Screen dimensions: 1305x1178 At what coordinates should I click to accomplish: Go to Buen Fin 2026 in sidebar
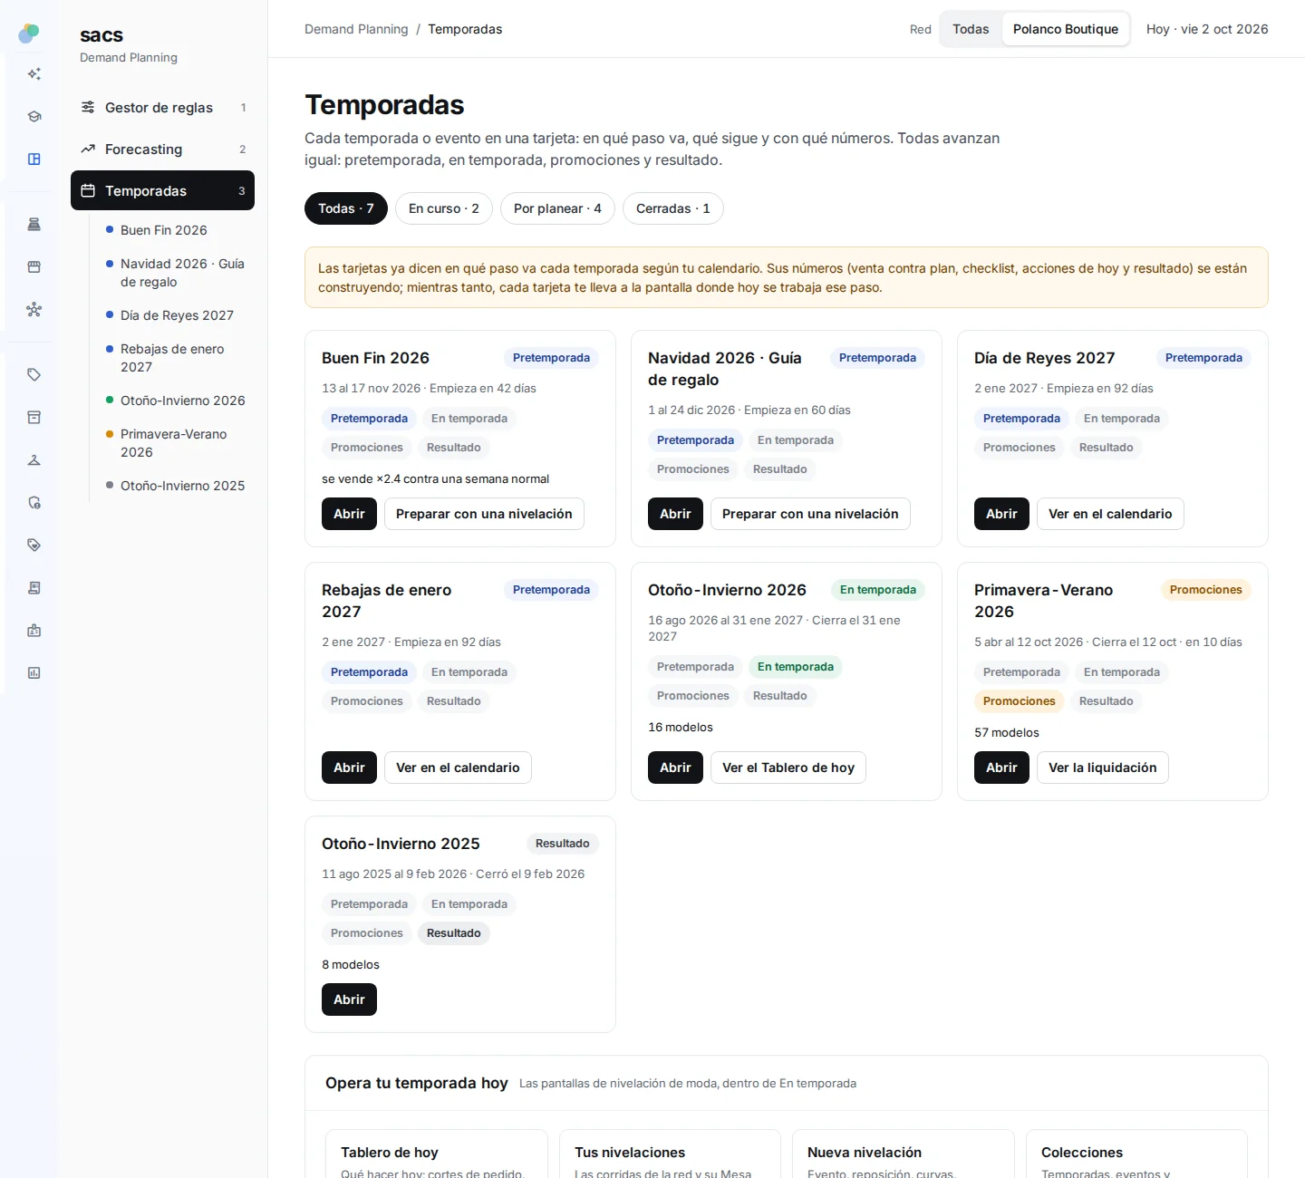[x=164, y=230]
